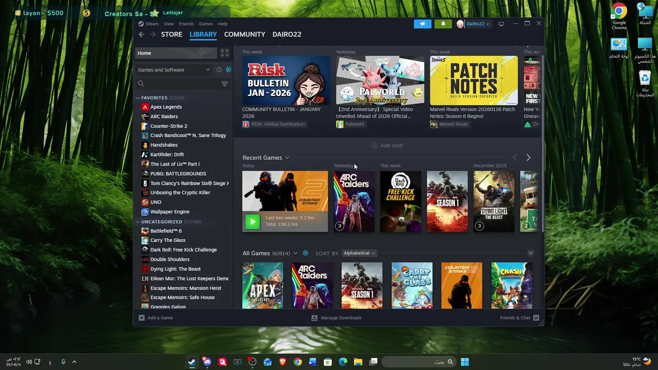Focus the library search field
This screenshot has height=370, width=658.
point(177,84)
